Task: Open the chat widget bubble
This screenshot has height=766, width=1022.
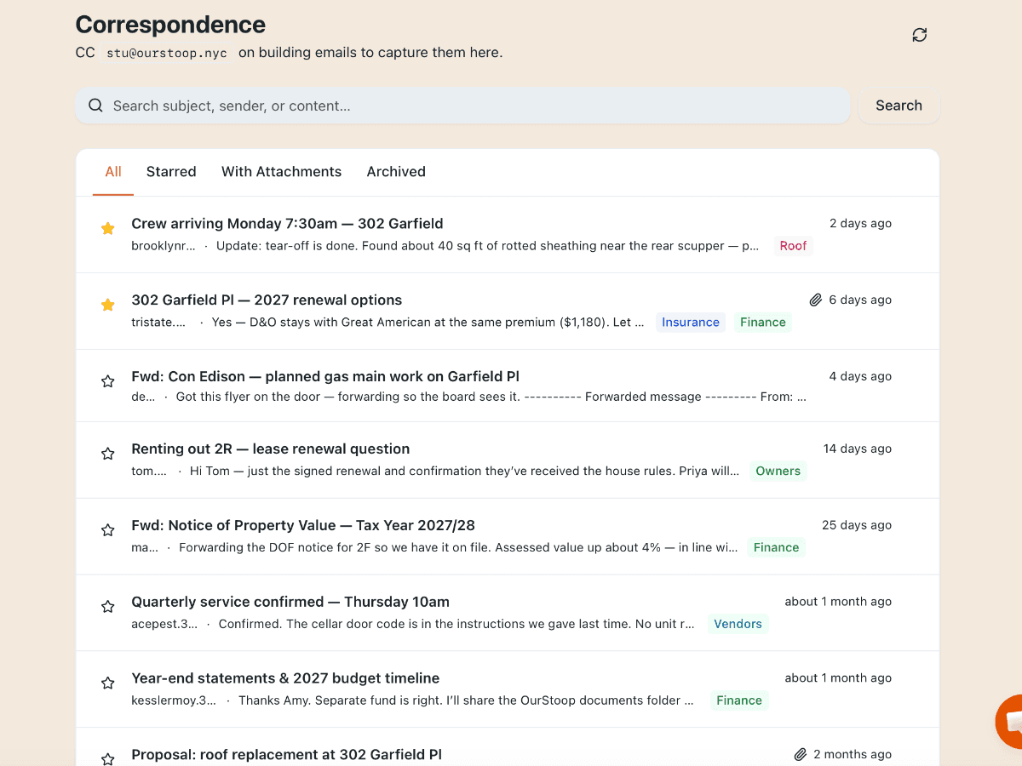Action: click(1009, 722)
